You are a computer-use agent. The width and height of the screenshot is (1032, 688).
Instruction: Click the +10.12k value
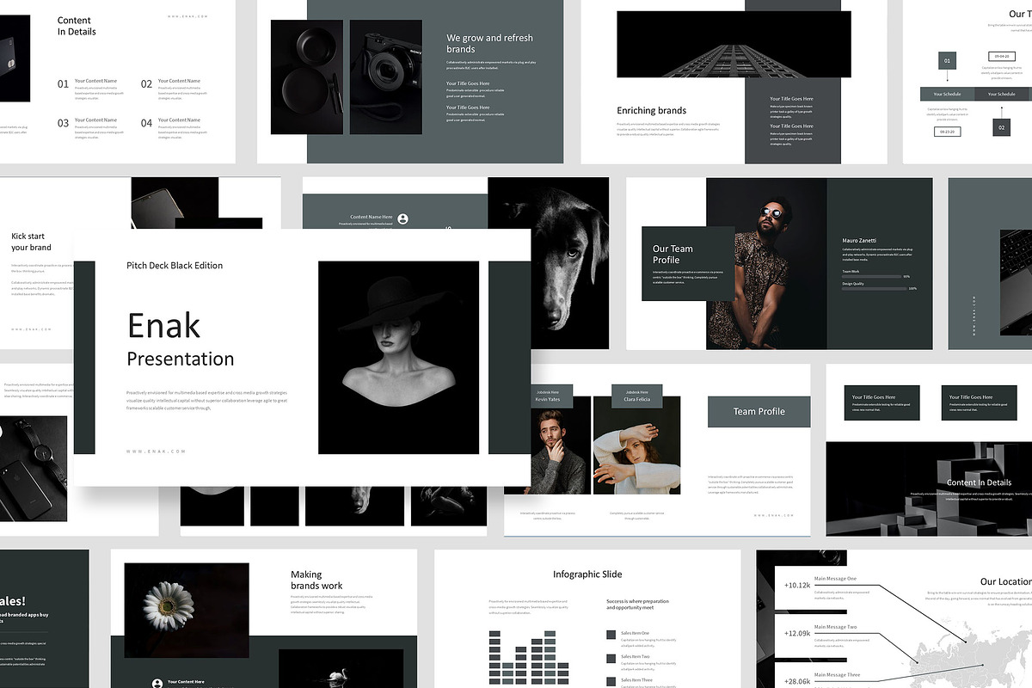[x=797, y=585]
